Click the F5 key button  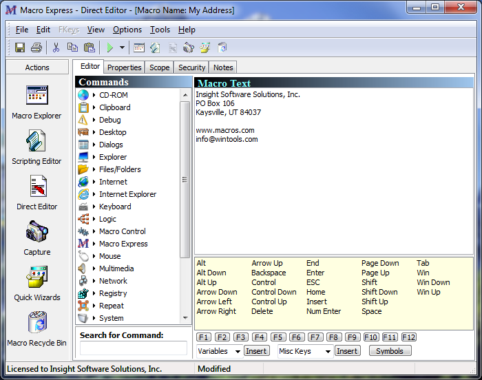coord(277,337)
